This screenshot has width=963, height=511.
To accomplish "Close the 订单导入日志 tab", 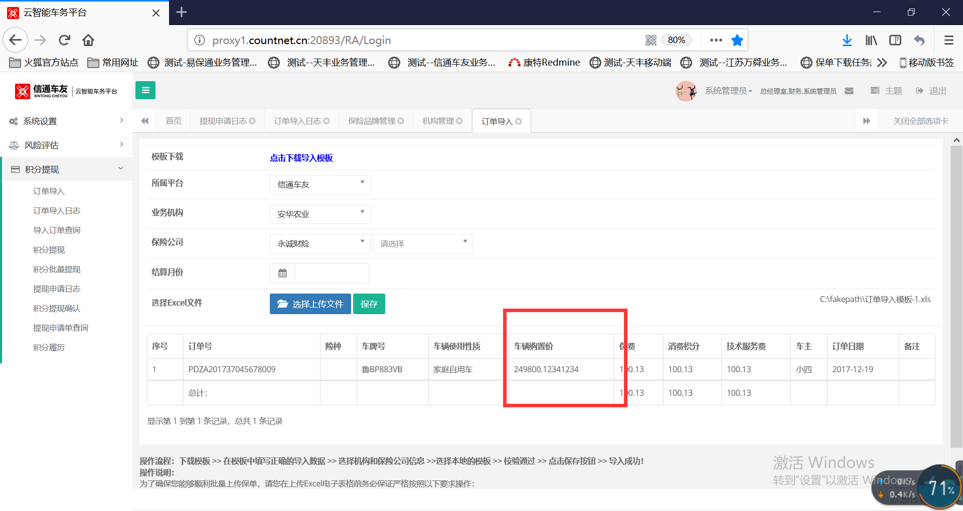I will click(x=327, y=121).
